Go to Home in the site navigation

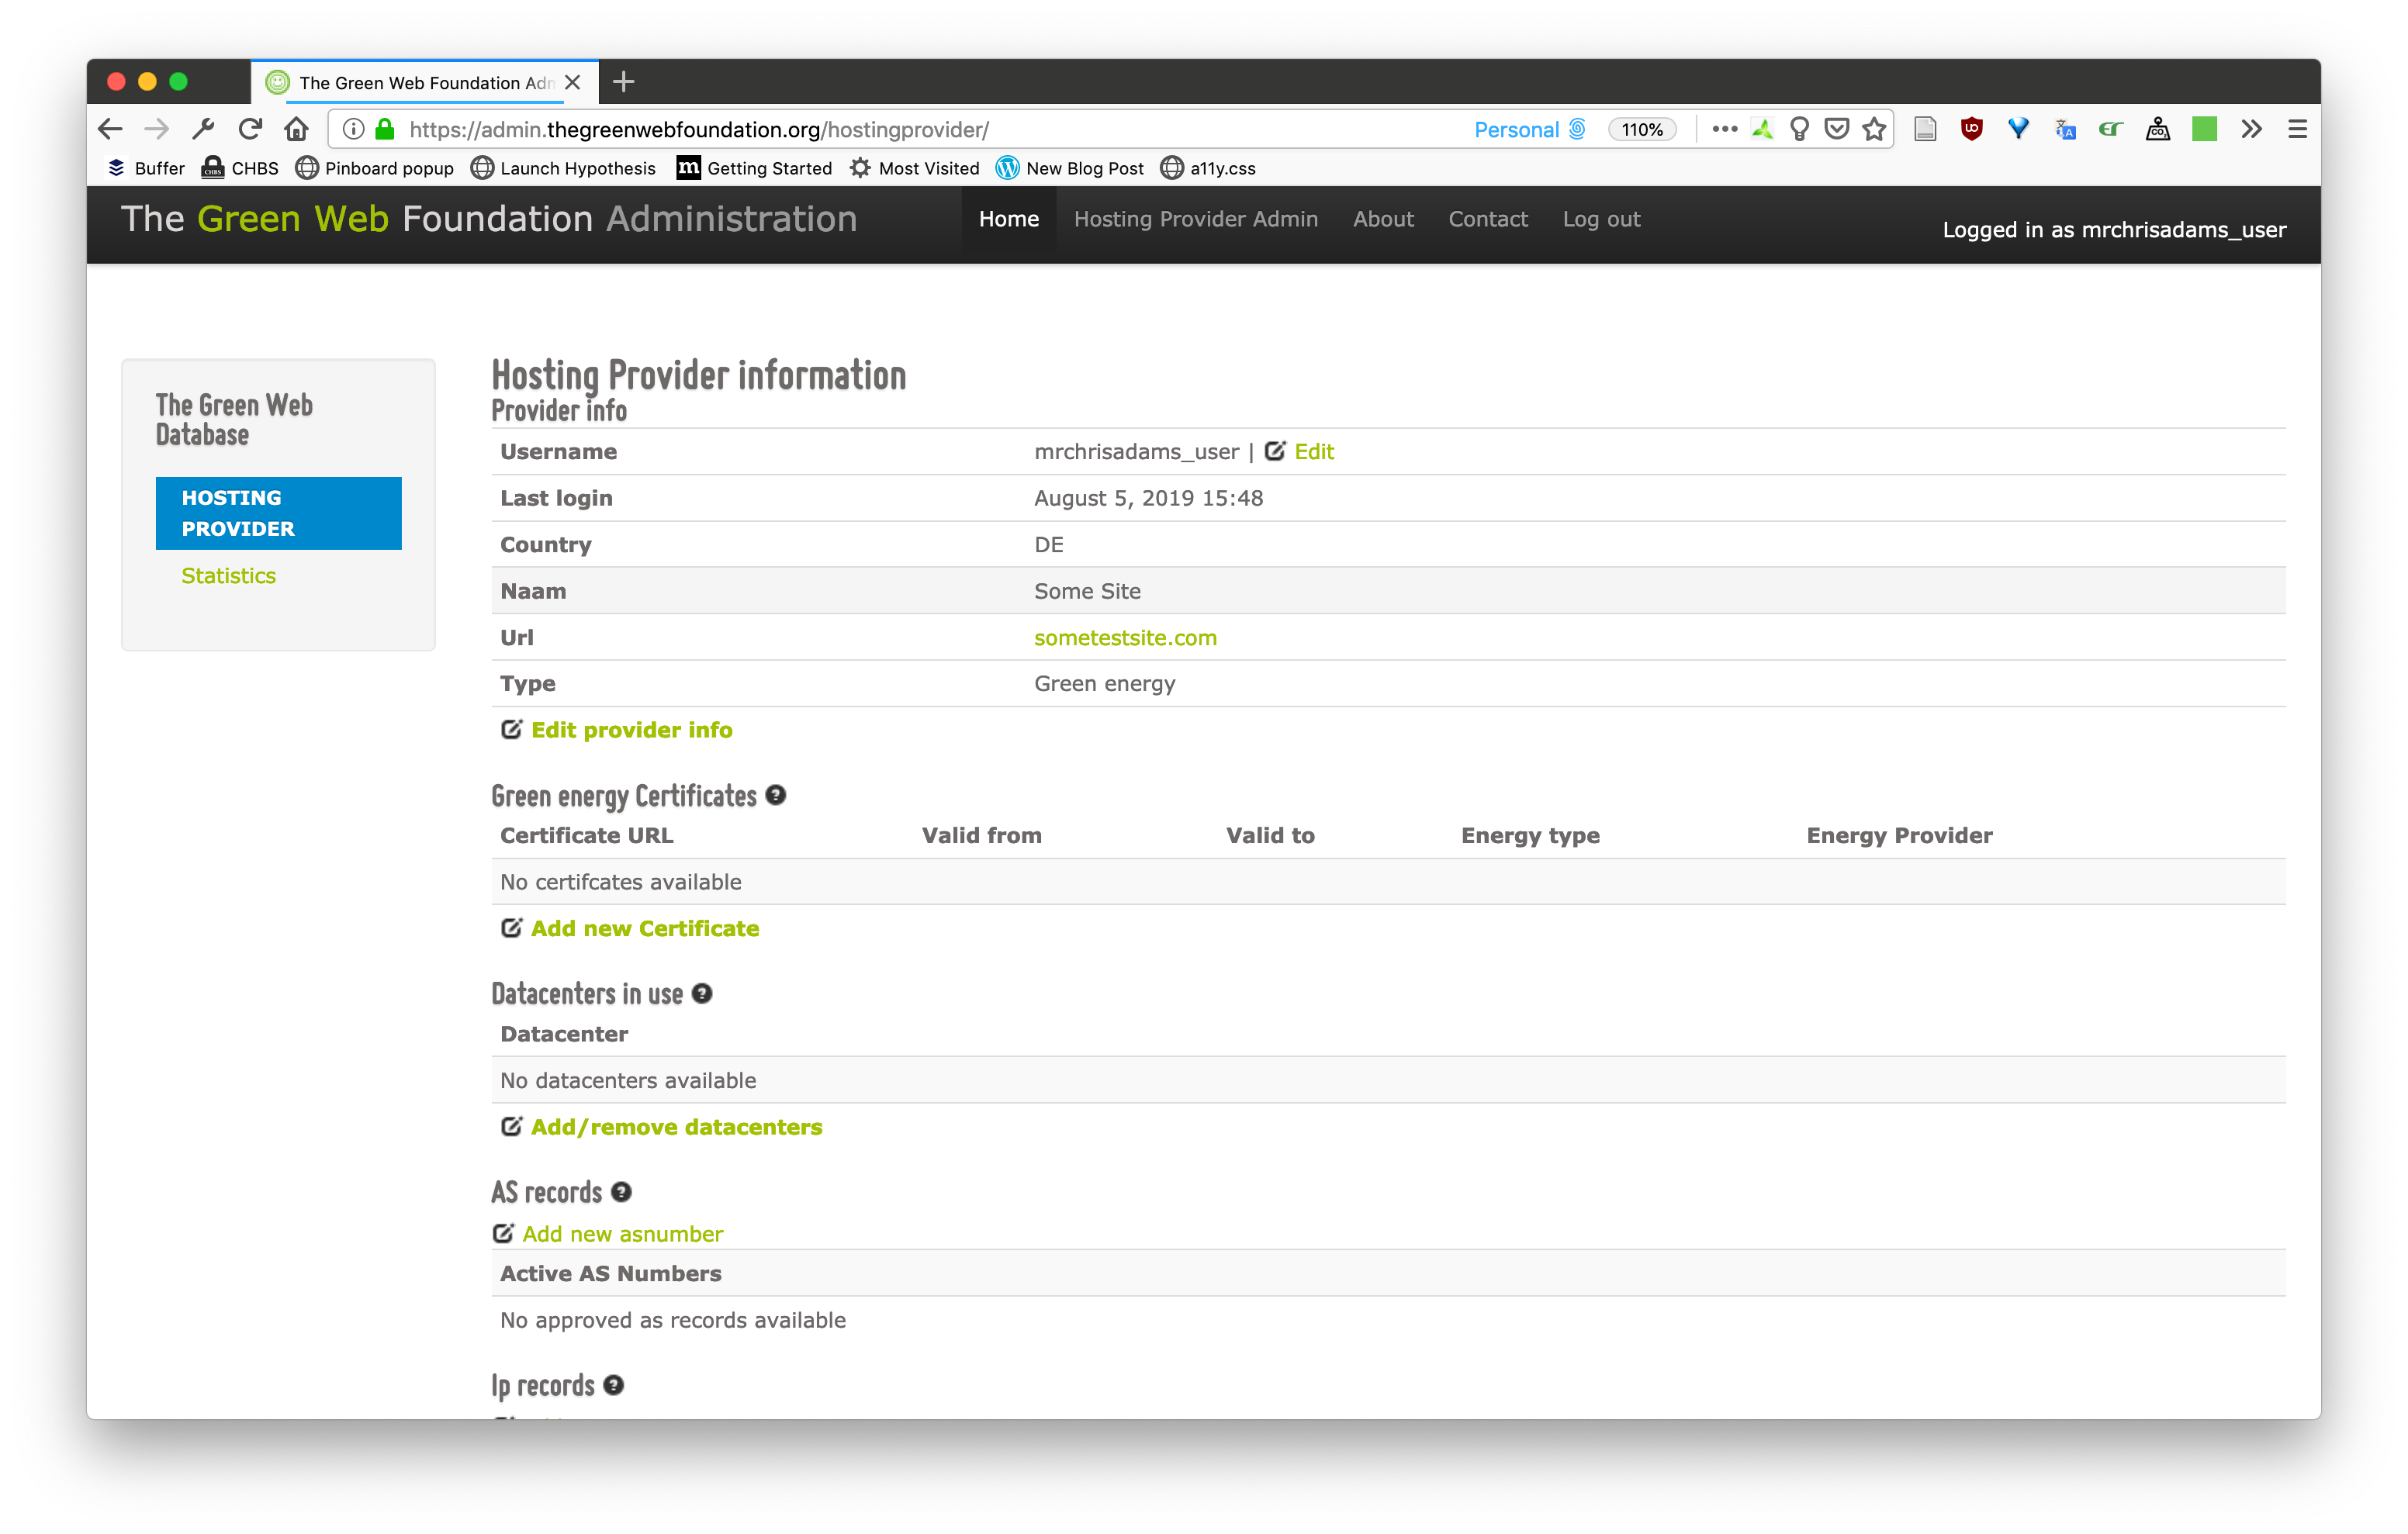pos(1009,219)
